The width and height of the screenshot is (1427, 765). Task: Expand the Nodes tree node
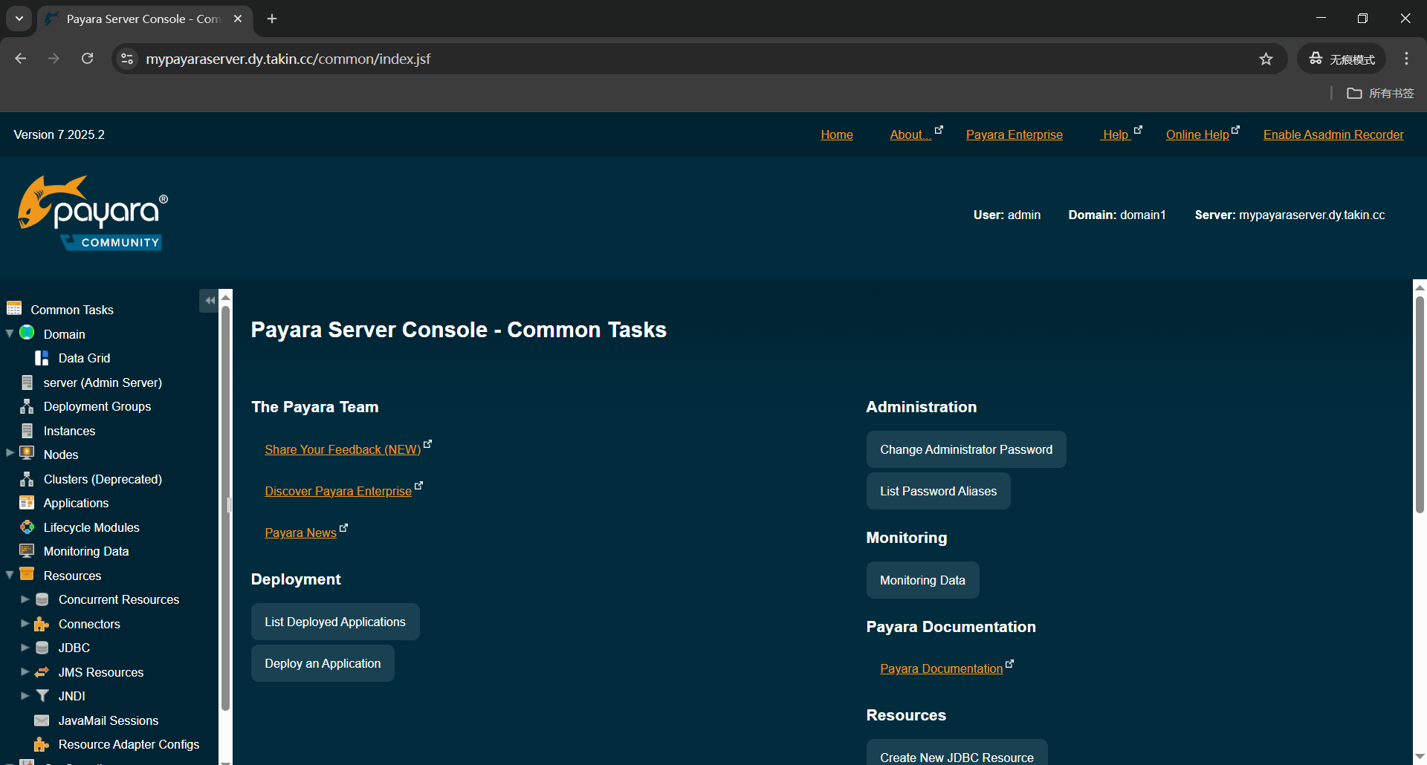click(10, 453)
